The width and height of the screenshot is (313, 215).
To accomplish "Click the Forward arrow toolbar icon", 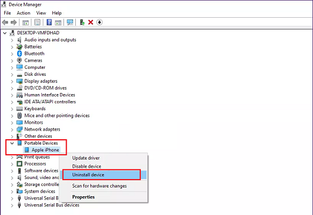I will (14, 23).
